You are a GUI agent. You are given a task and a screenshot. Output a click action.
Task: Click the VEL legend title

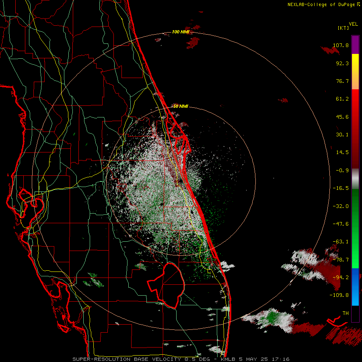(354, 24)
